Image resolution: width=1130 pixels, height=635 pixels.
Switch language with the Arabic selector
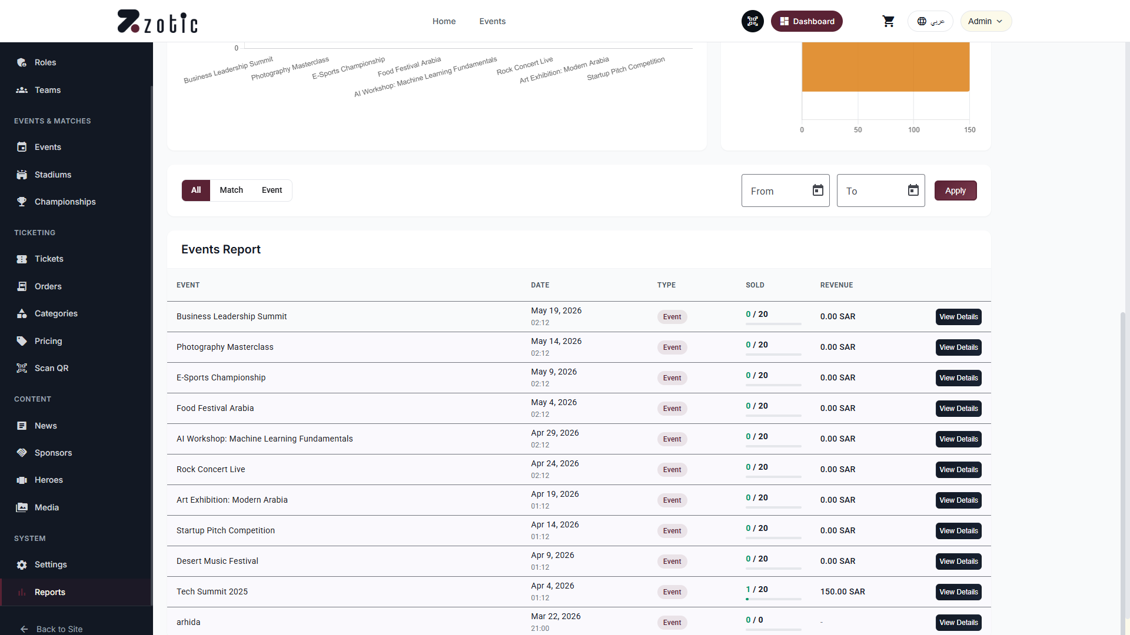coord(930,21)
